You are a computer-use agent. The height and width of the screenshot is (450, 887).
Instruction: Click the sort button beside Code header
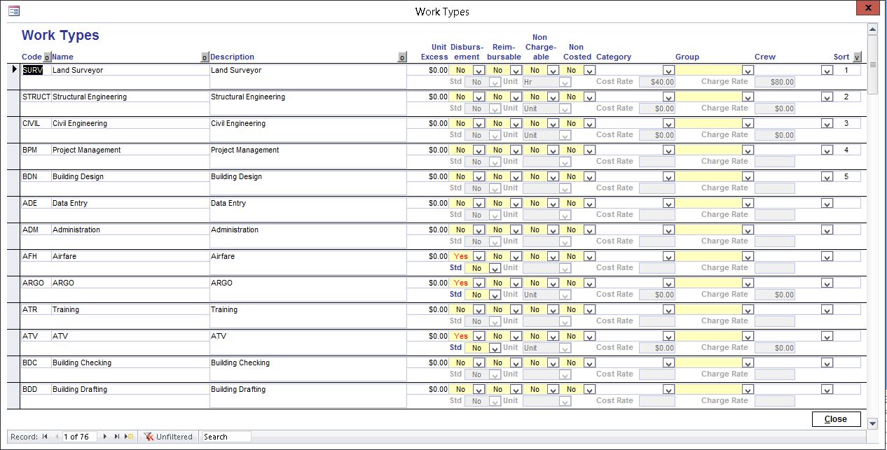(47, 57)
